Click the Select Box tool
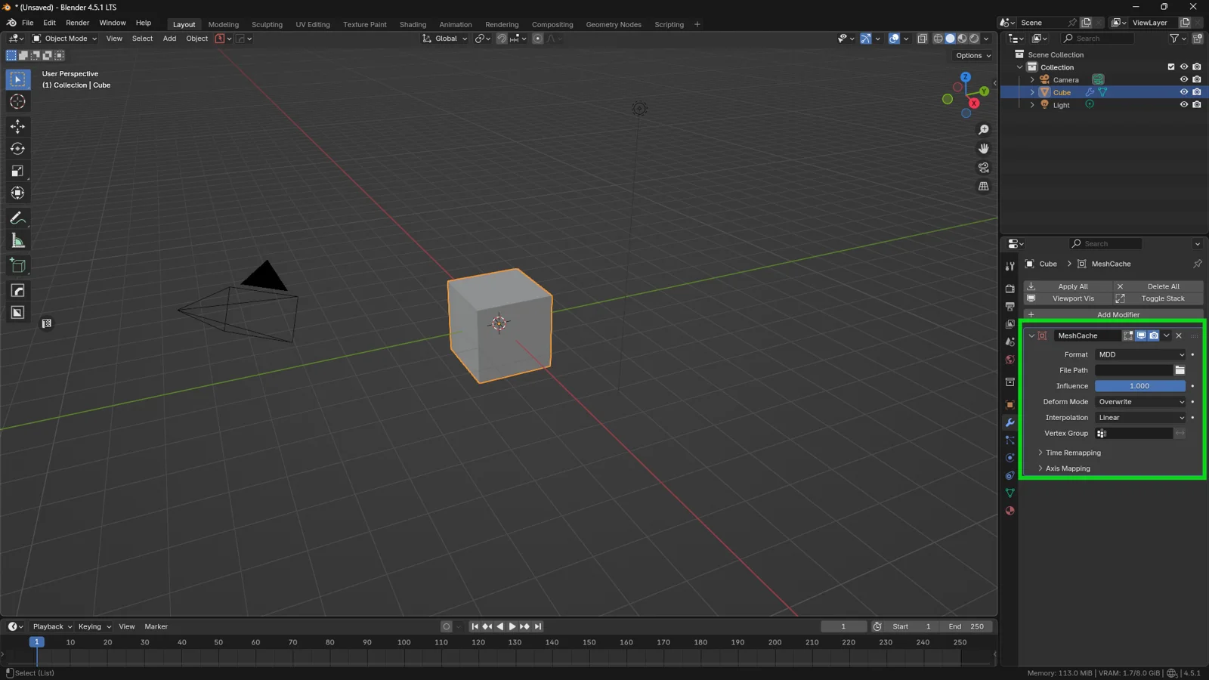Screen dimensions: 1209x680 point(17,79)
